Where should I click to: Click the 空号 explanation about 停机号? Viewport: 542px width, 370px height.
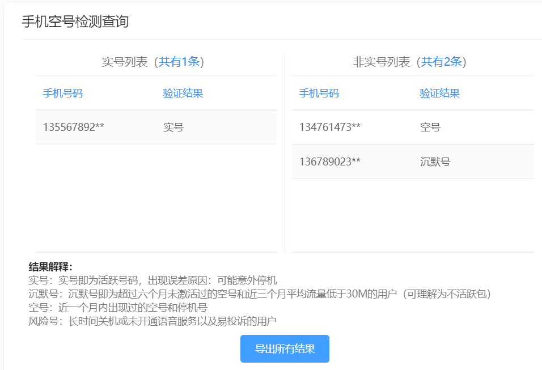pos(118,308)
